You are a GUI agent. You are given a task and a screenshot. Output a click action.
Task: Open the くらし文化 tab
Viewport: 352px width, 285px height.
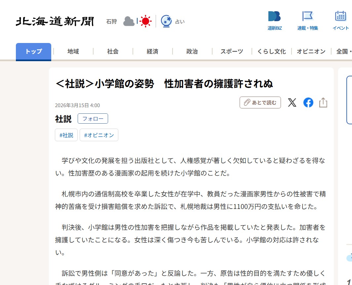pos(271,52)
